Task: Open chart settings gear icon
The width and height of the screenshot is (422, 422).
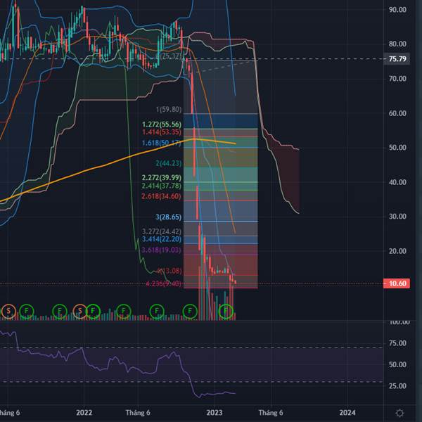Action: [x=399, y=413]
